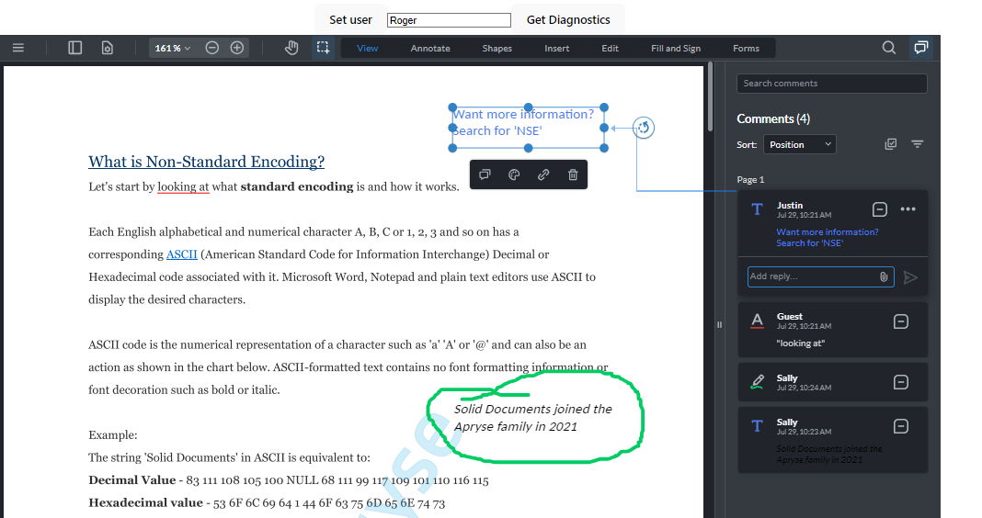This screenshot has height=518, width=982.
Task: Switch to the View tab
Action: coord(368,48)
